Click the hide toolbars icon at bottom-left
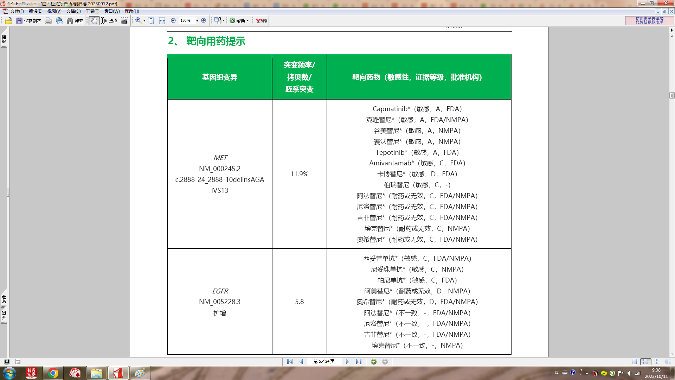This screenshot has width=675, height=380. pyautogui.click(x=18, y=362)
